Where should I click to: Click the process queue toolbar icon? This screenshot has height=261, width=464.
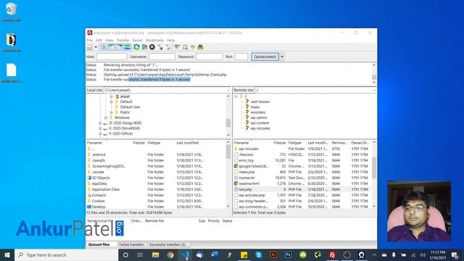144,47
